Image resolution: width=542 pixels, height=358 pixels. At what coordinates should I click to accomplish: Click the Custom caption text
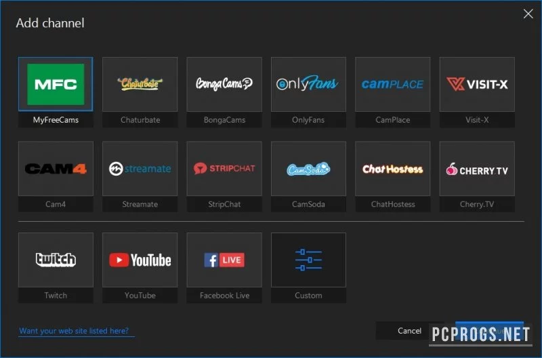click(x=308, y=296)
